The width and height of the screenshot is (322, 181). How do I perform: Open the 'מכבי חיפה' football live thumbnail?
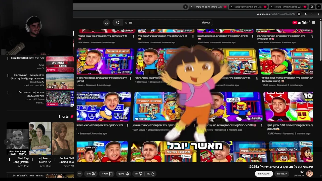point(60,99)
